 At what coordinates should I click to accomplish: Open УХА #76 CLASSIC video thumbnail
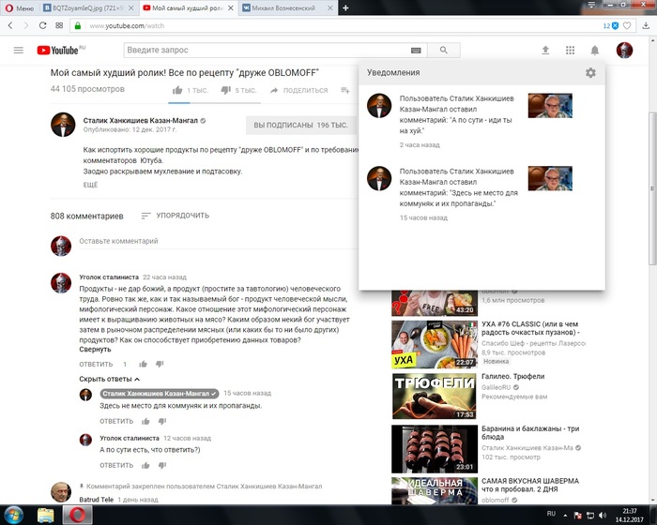point(435,344)
